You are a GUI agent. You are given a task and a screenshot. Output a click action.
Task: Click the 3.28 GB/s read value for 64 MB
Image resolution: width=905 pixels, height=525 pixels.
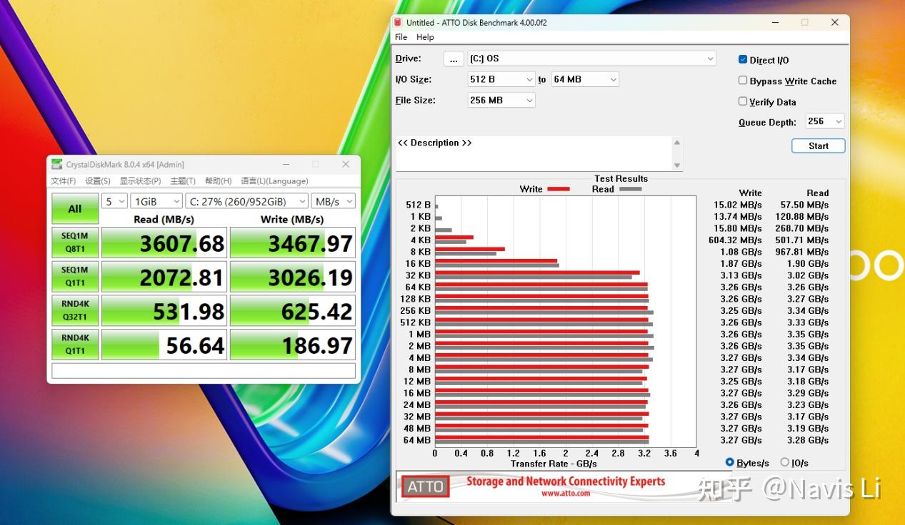808,440
